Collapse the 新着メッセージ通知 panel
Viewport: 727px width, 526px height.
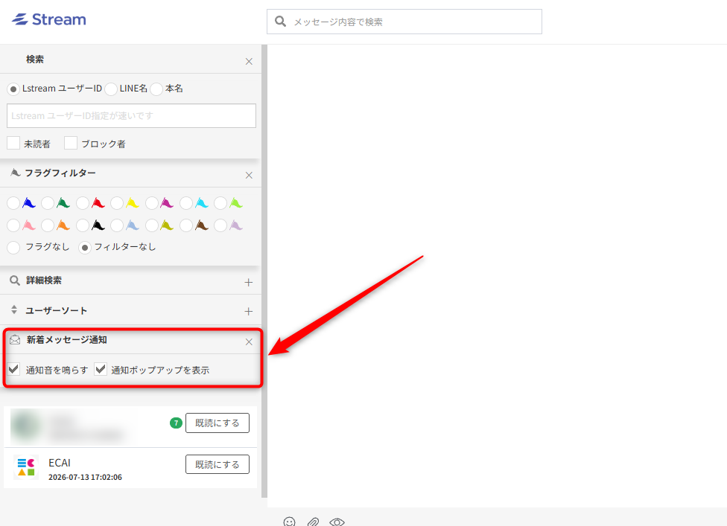pyautogui.click(x=249, y=341)
